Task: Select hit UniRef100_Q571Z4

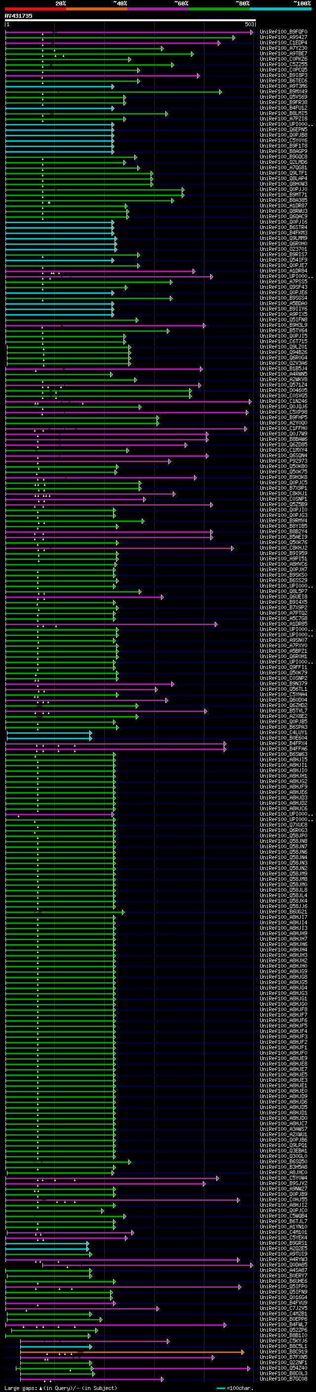Action: click(x=283, y=385)
